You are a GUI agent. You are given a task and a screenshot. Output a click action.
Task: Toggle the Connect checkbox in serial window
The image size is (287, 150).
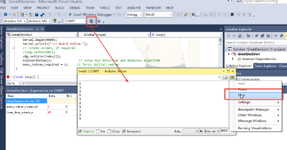click(80, 131)
